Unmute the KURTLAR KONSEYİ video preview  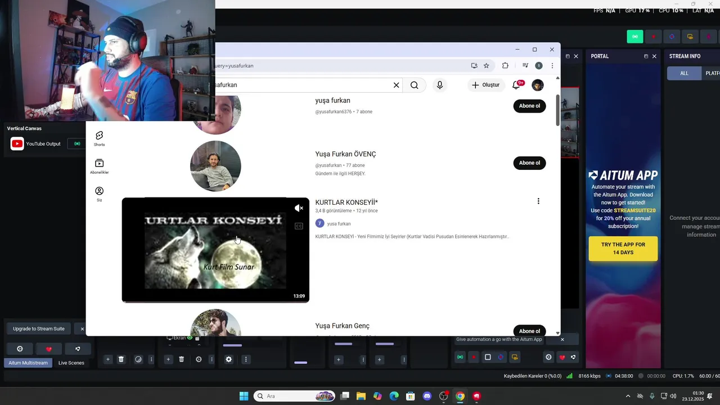pyautogui.click(x=299, y=208)
